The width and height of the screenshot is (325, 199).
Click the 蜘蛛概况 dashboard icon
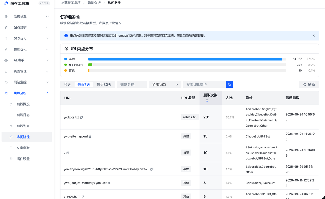[11, 104]
